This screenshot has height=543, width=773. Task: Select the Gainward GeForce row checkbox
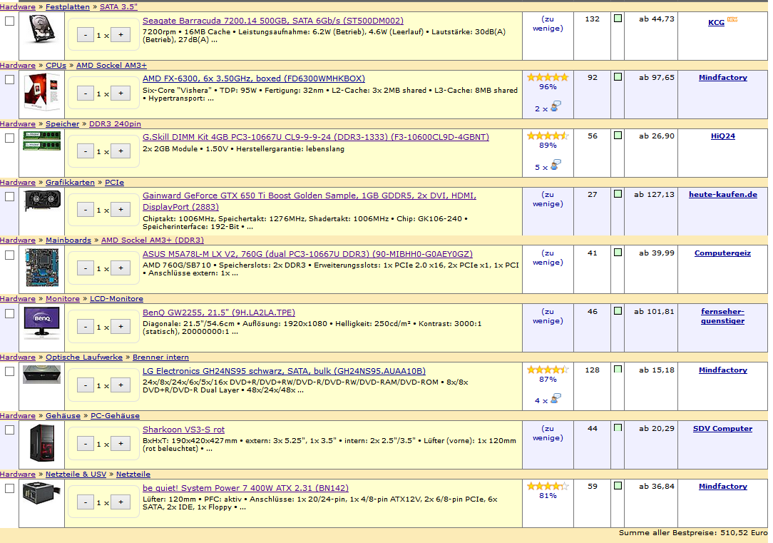coord(9,196)
